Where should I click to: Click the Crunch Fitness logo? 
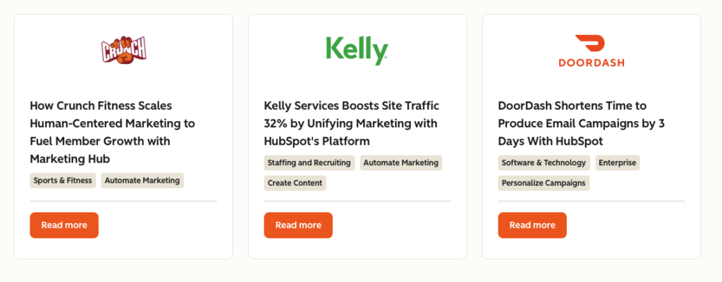click(123, 50)
